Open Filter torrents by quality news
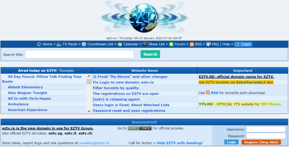Image resolution: width=289 pixels, height=147 pixels. 116,88
